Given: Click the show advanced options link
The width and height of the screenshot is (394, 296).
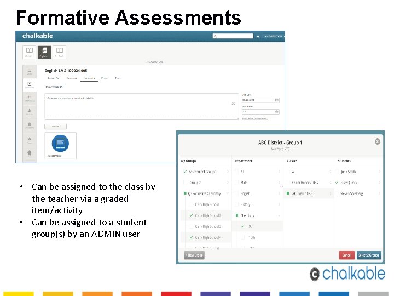Looking at the screenshot, I should 254,118.
